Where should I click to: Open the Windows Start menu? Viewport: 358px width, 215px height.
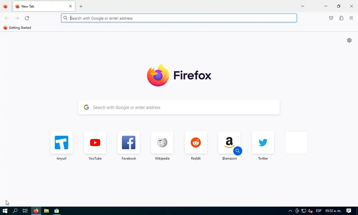(x=5, y=211)
